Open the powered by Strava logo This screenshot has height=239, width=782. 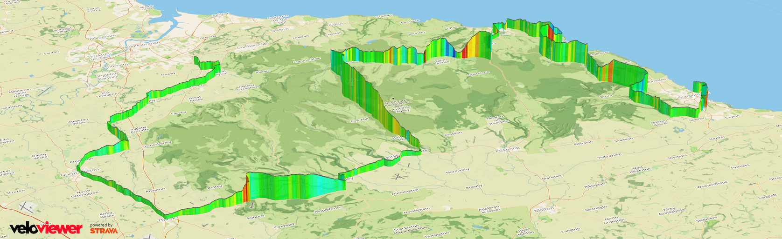point(104,228)
